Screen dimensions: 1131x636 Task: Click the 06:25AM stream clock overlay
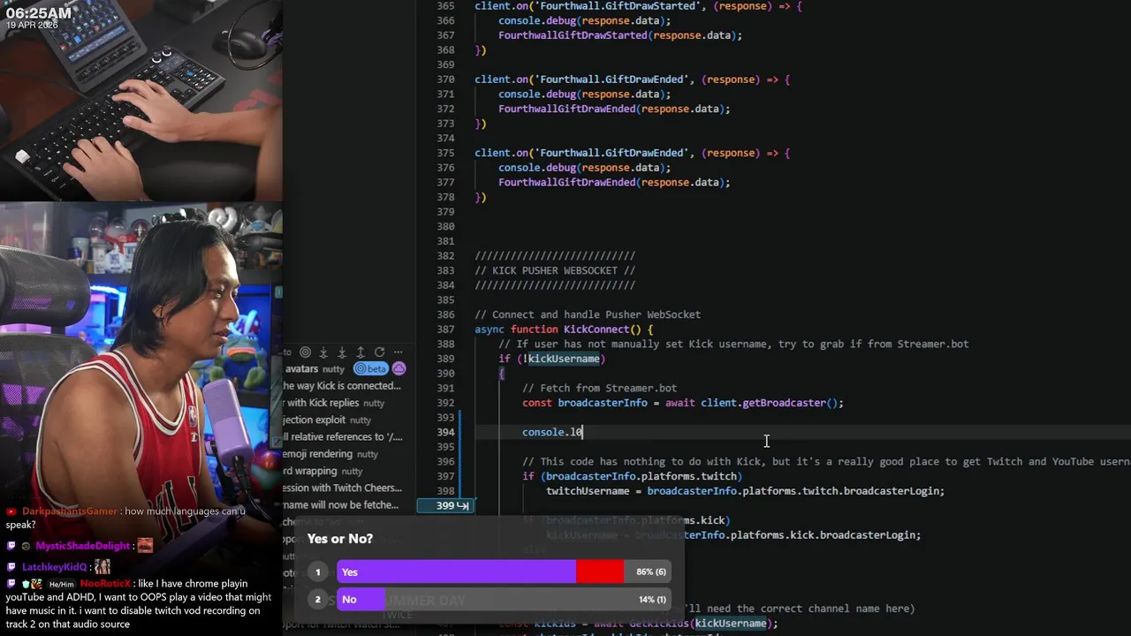pos(38,13)
